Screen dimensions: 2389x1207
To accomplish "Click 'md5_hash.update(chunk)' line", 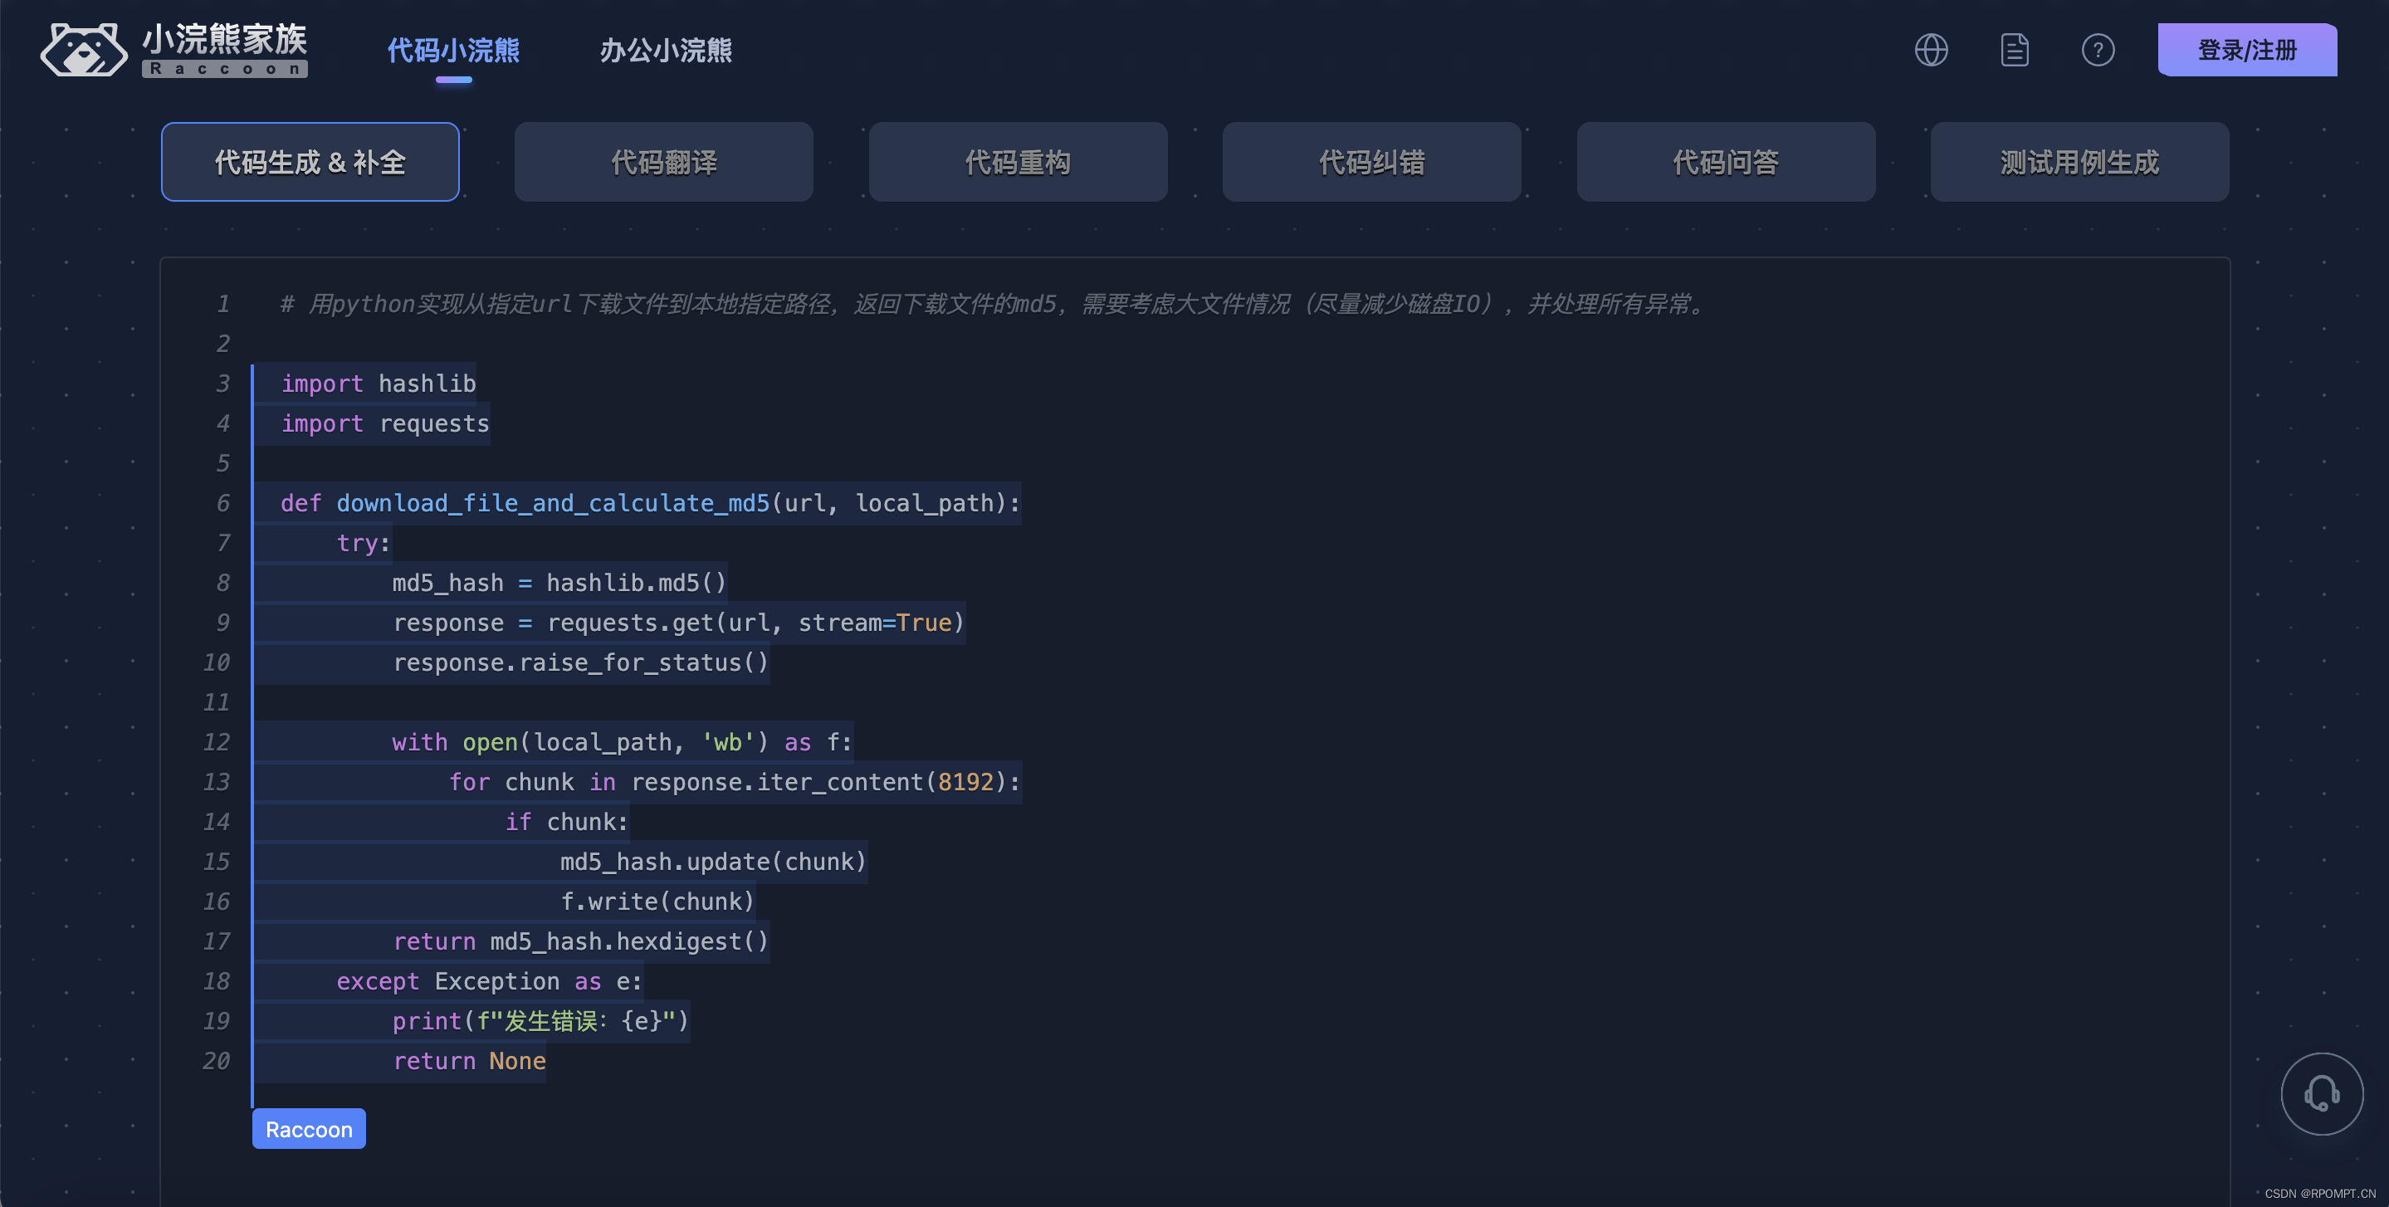I will 713,862.
